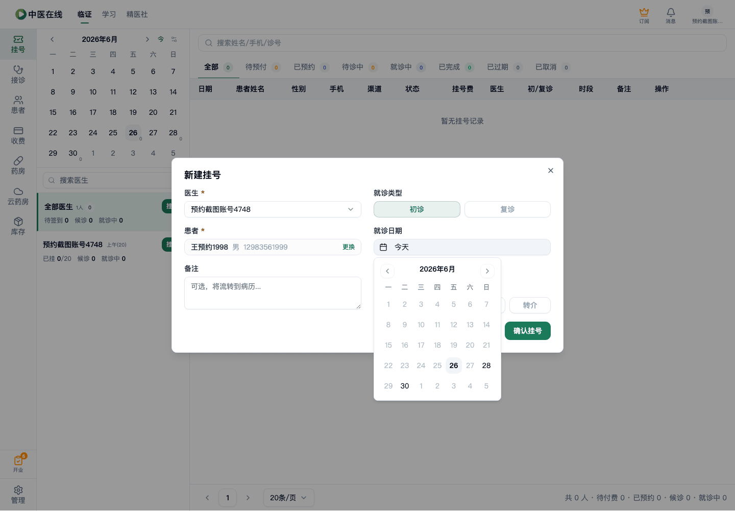Select the 已取消 status tab
Image resolution: width=735 pixels, height=511 pixels.
[x=553, y=67]
